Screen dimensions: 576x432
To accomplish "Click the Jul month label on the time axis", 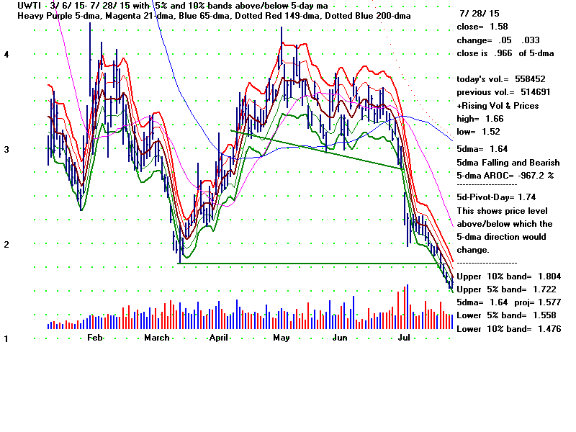I will pos(405,338).
